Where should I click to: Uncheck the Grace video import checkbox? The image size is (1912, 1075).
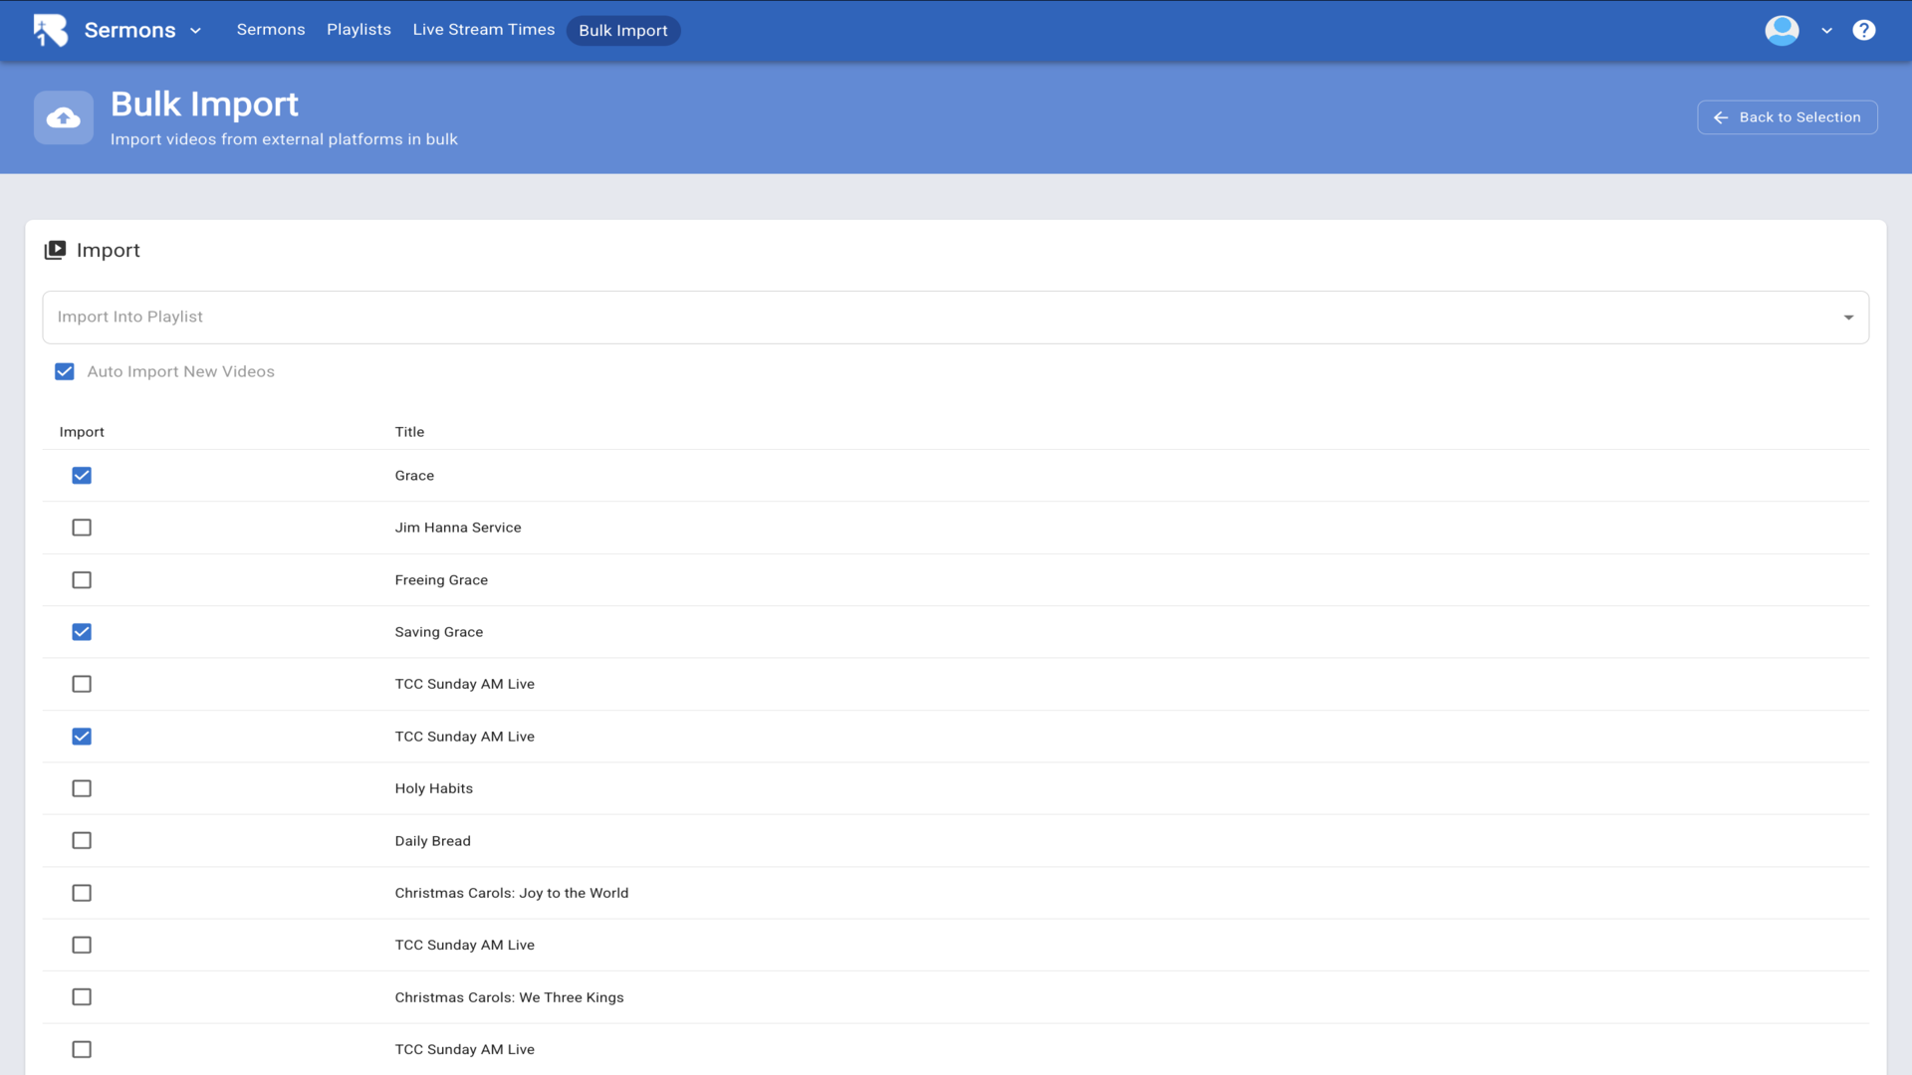82,476
